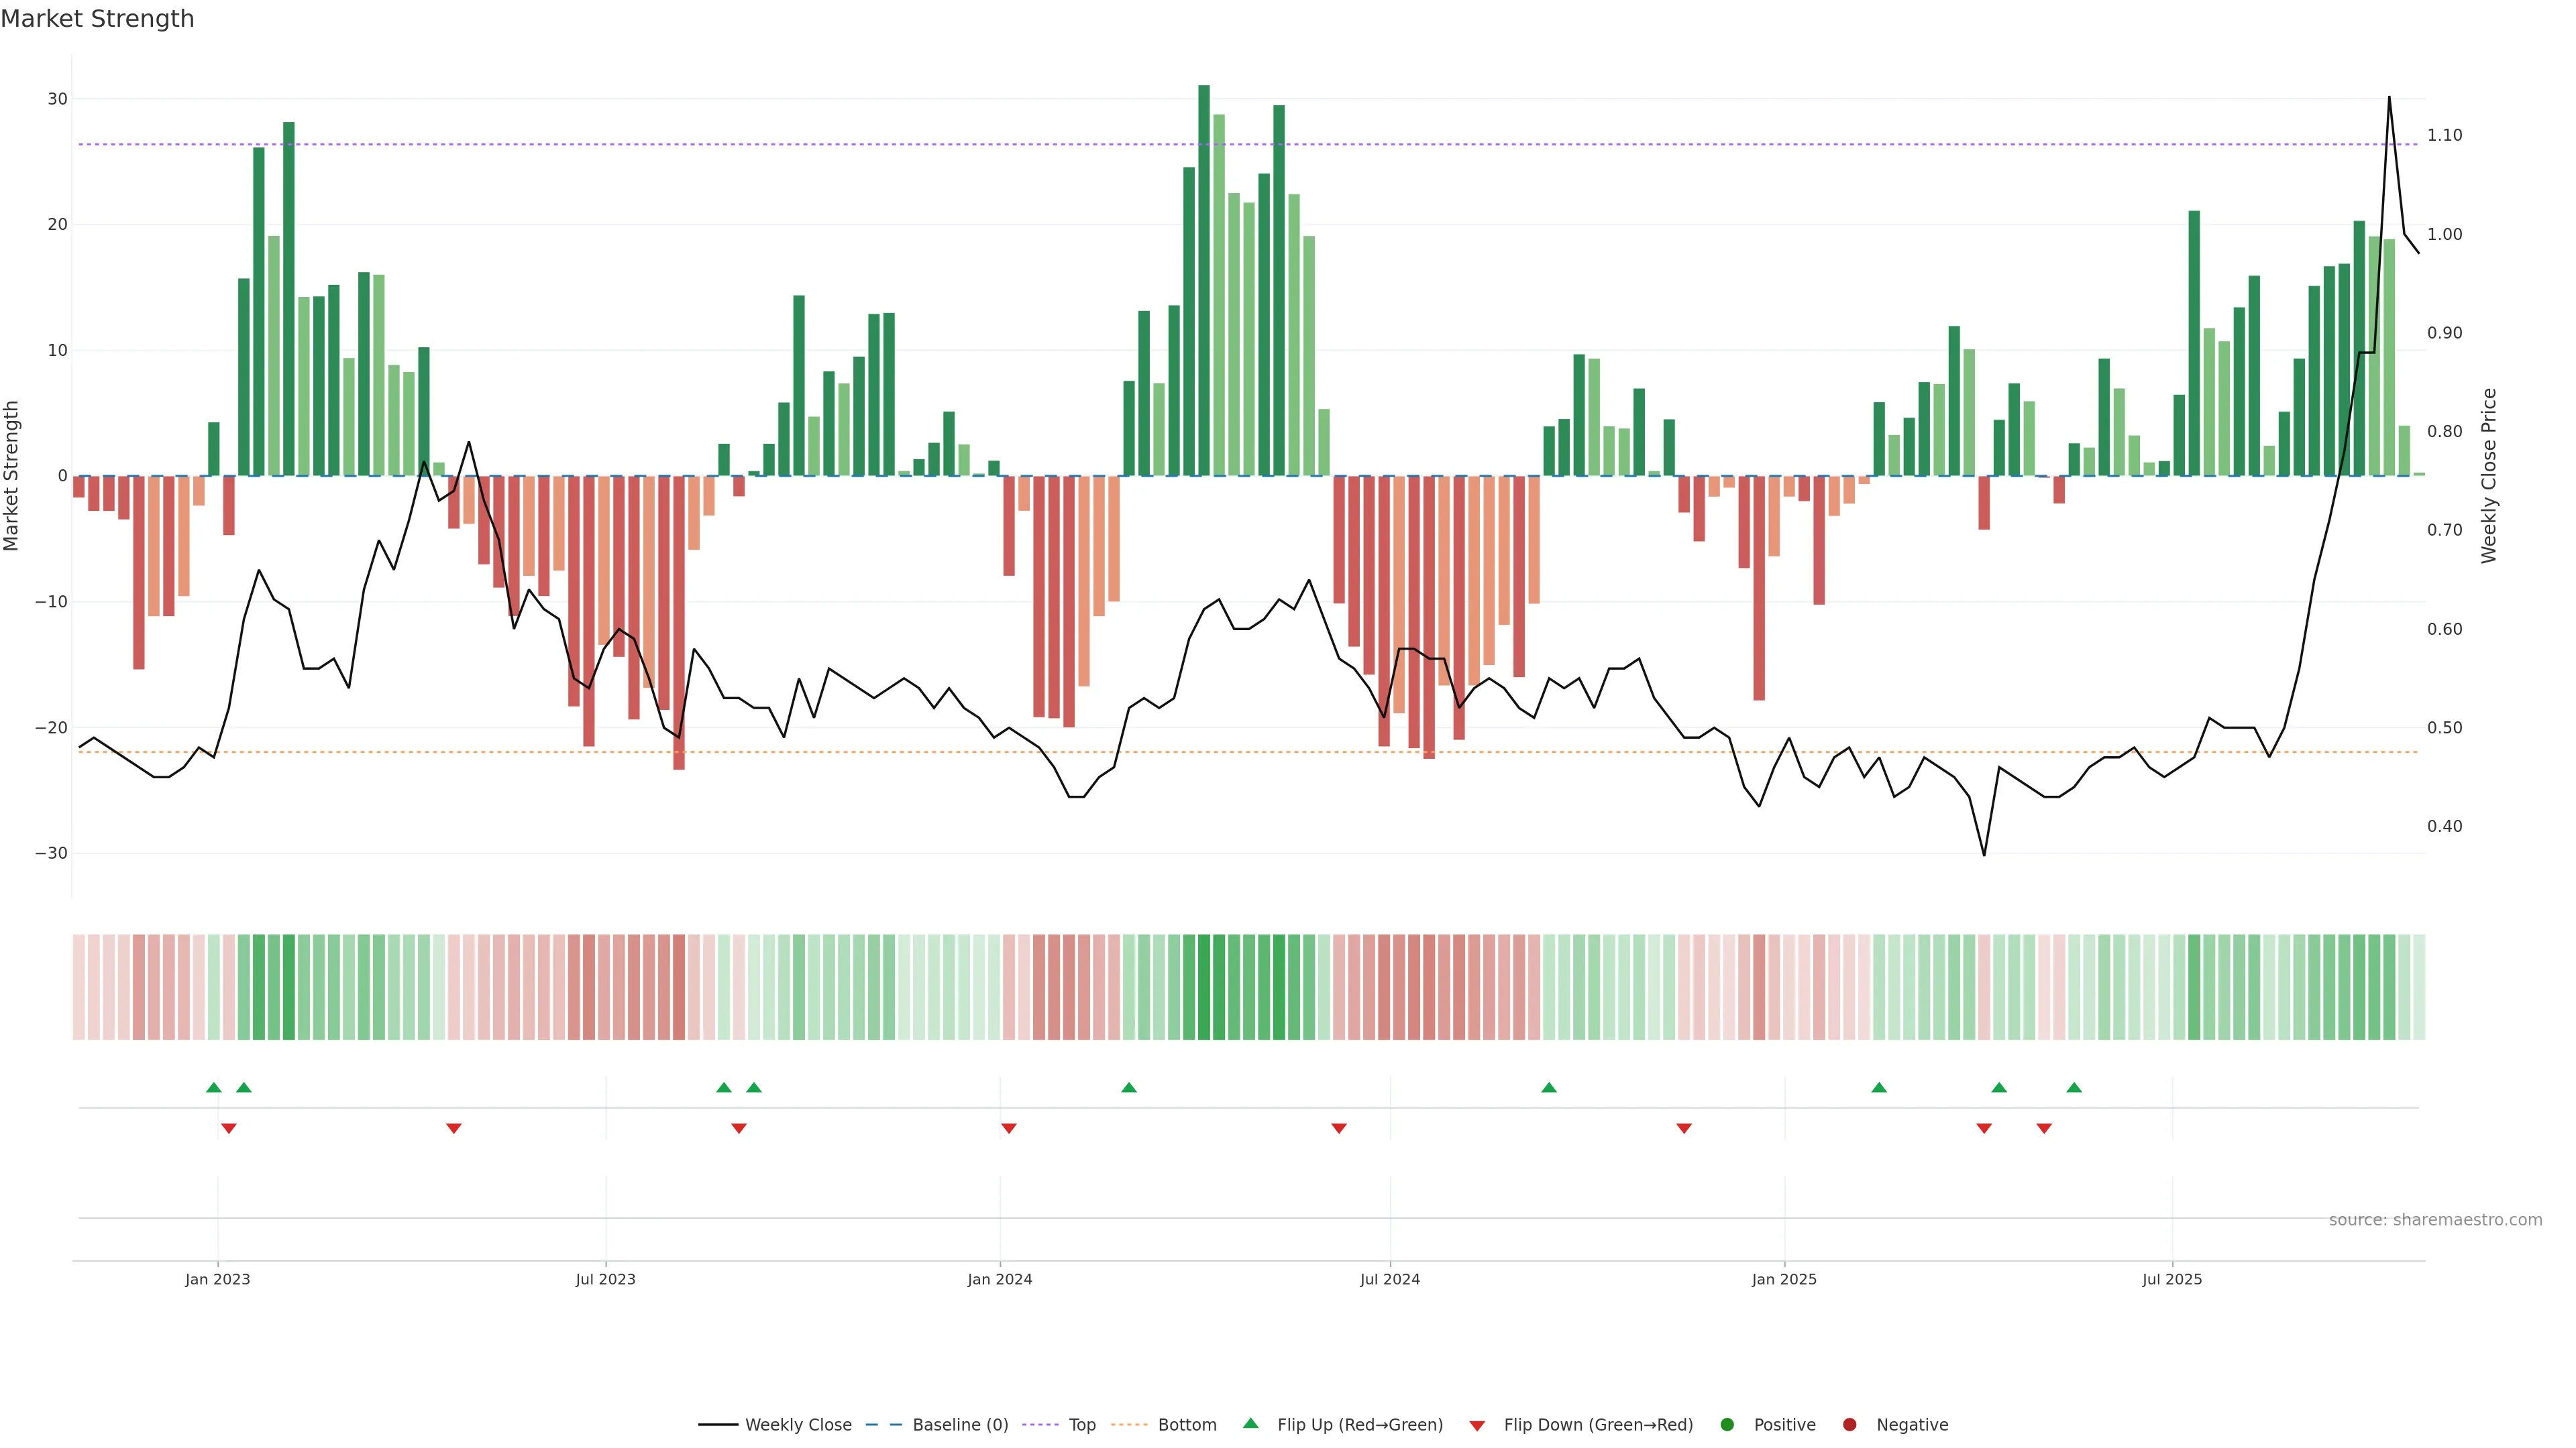Screen dimensions: 2576x1448
Task: Click the Jan 2024 x-axis label
Action: coord(999,1279)
